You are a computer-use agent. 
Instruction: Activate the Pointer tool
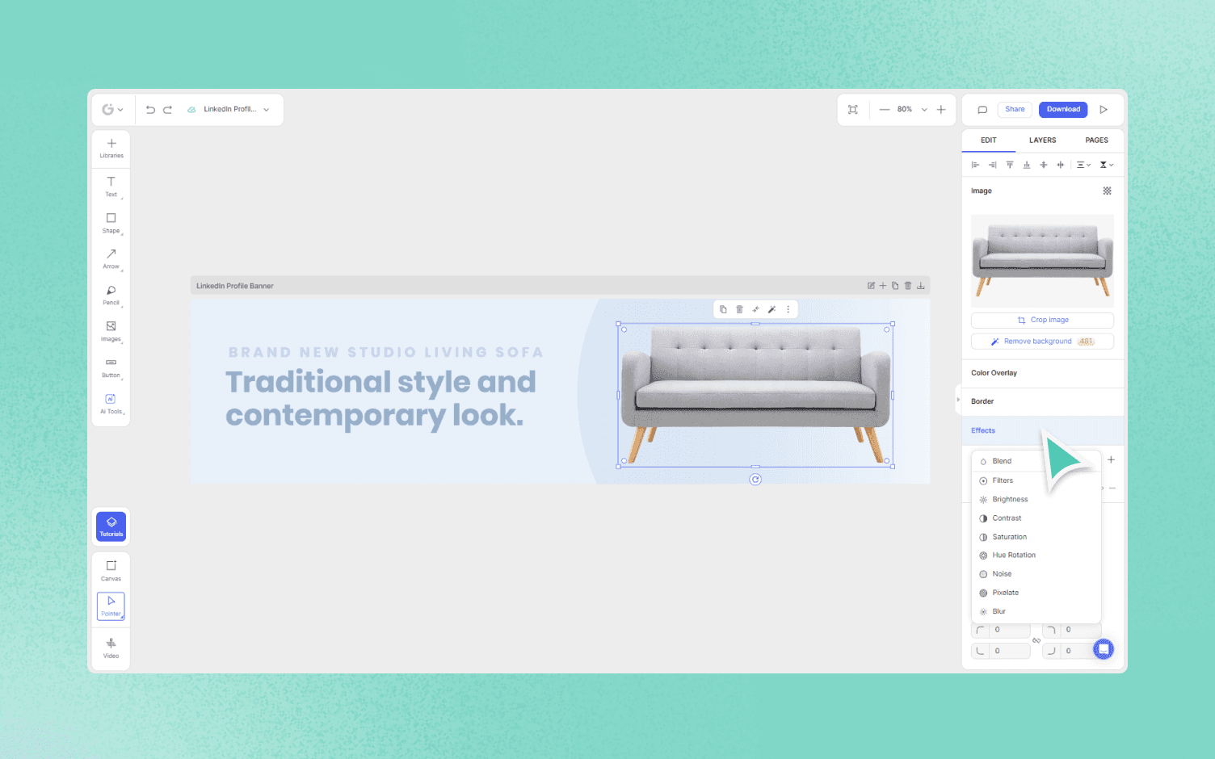pos(111,606)
